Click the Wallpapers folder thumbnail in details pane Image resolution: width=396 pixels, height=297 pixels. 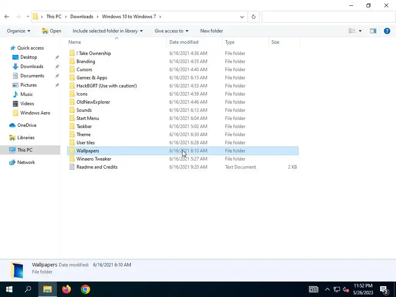pyautogui.click(x=17, y=270)
